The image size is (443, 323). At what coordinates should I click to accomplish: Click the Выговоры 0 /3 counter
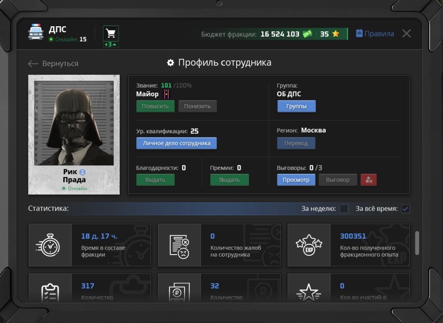coord(299,168)
